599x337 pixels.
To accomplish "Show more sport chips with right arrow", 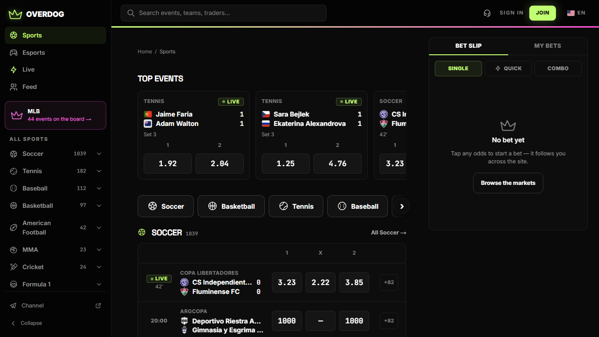I will 402,206.
